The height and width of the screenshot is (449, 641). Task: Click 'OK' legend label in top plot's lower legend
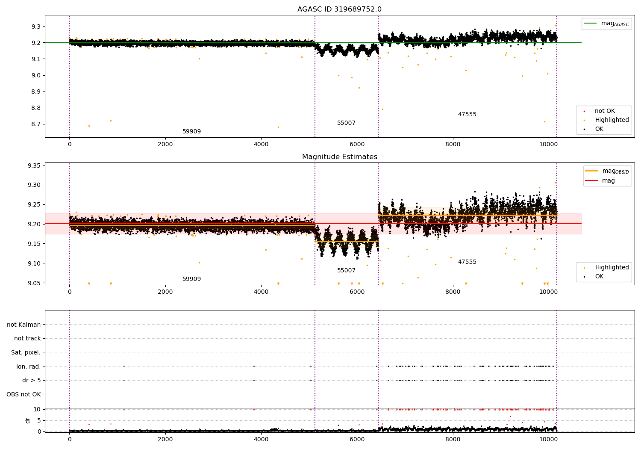click(x=599, y=129)
